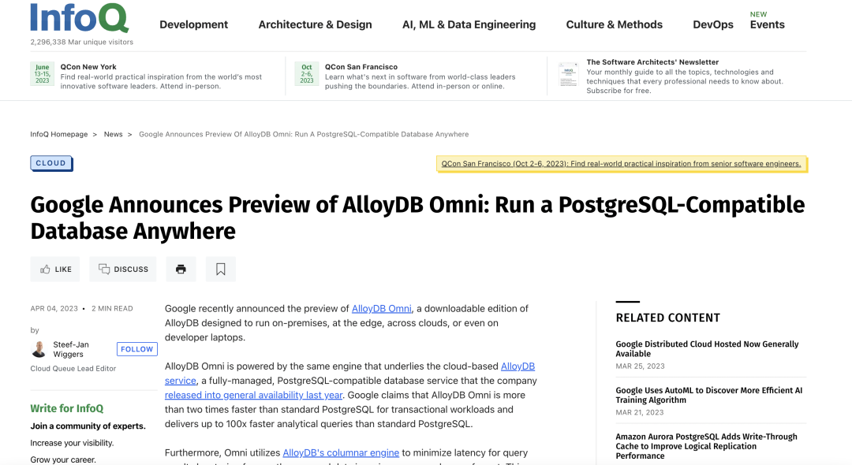Open Amazon Aurora PostgreSQL related article

pyautogui.click(x=706, y=446)
